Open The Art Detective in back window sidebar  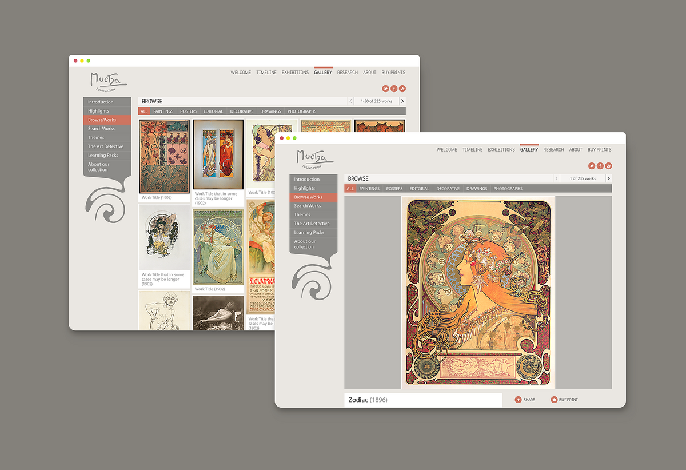click(x=107, y=146)
